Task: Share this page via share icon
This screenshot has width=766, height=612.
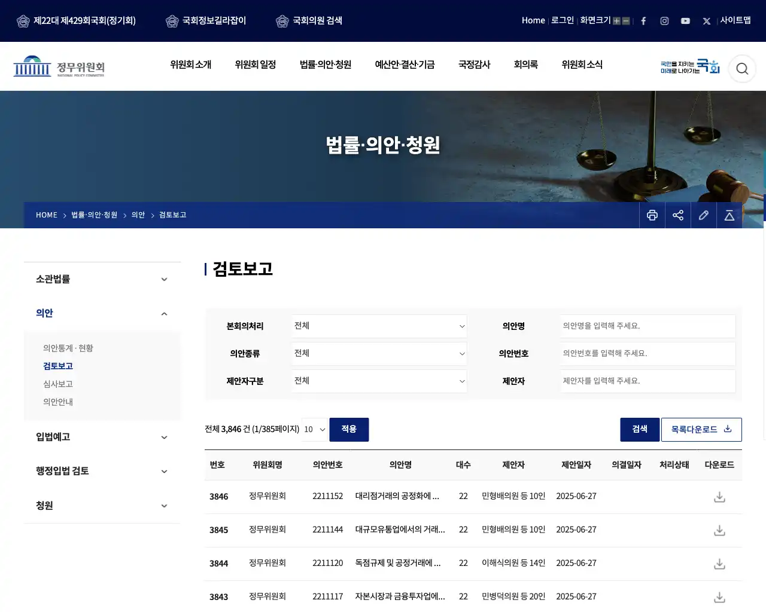Action: coord(678,215)
